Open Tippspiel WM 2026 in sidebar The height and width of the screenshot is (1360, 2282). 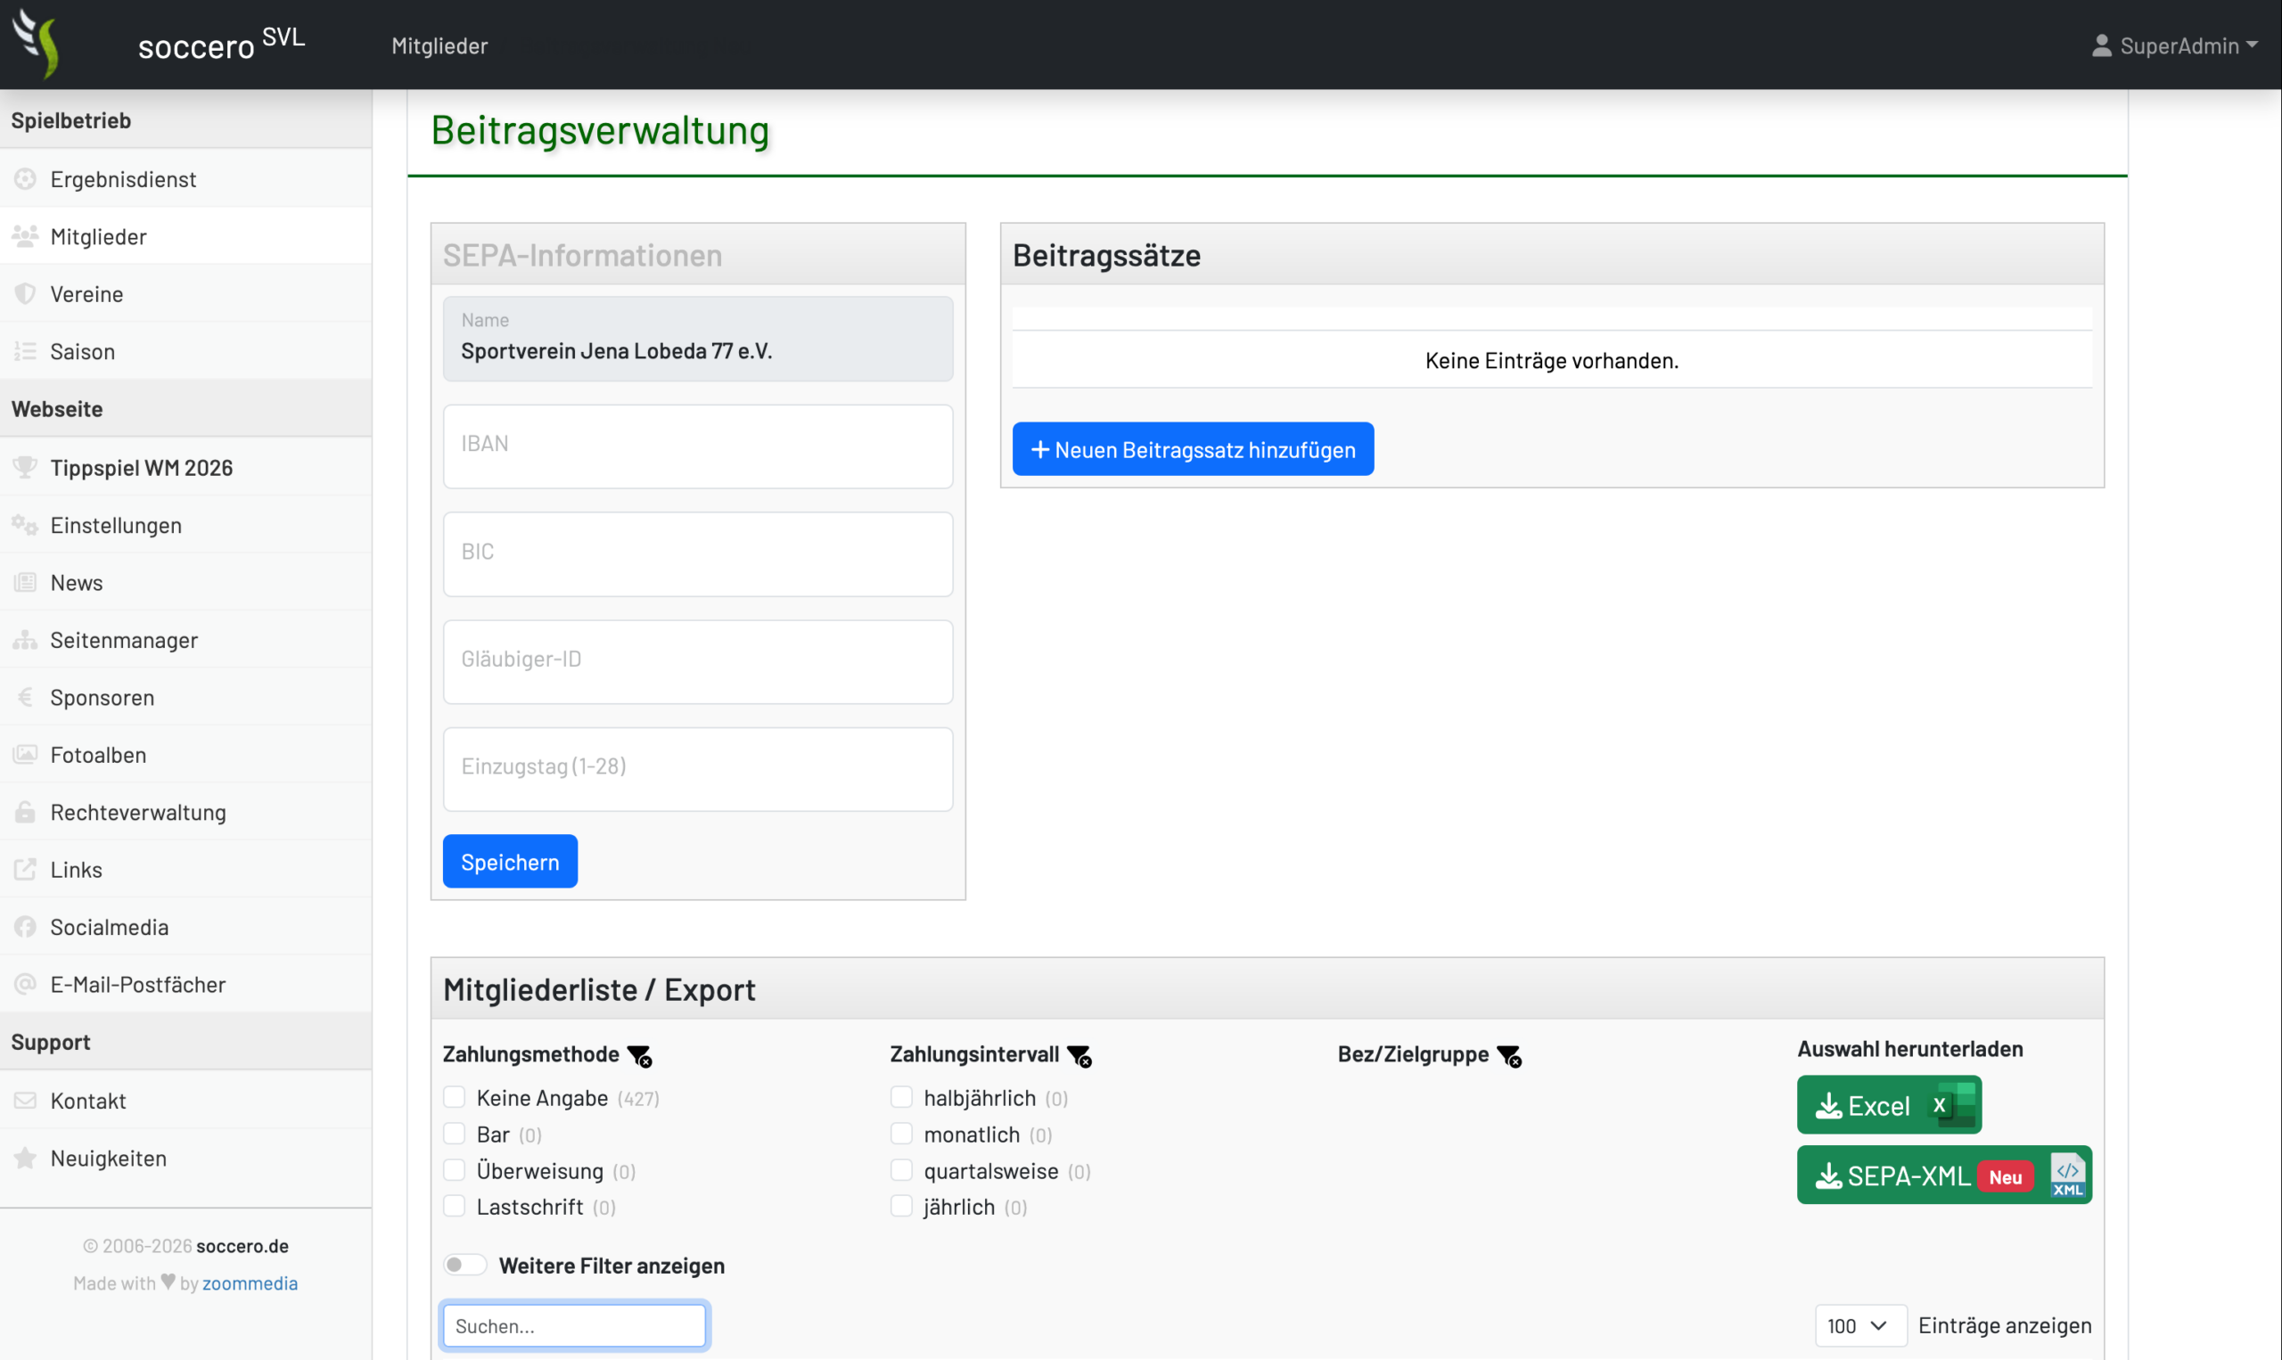(x=186, y=467)
